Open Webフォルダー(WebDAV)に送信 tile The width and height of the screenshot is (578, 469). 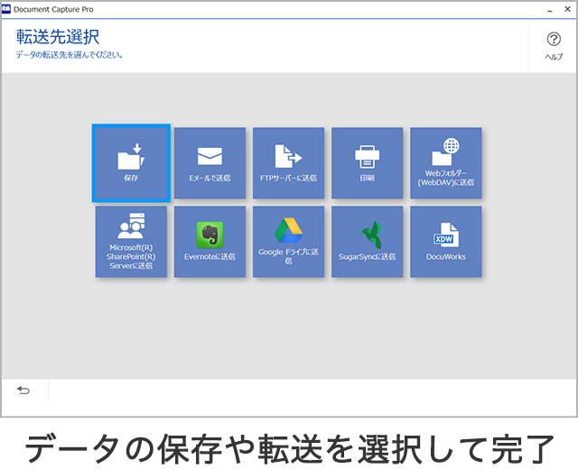(445, 163)
